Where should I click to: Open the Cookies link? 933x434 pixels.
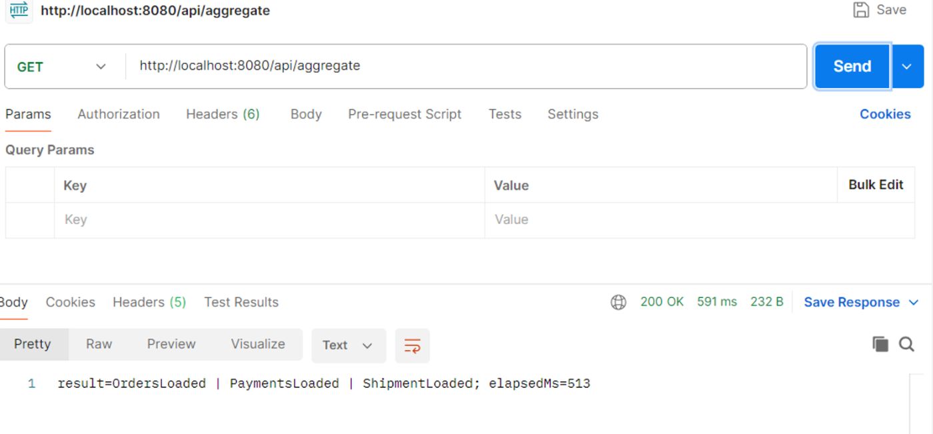coord(884,114)
